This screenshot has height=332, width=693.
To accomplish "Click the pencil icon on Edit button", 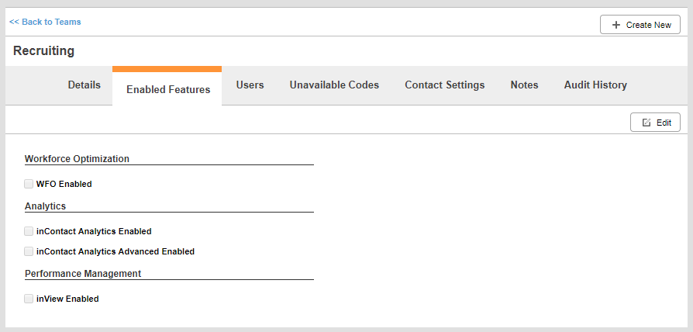I will click(646, 123).
